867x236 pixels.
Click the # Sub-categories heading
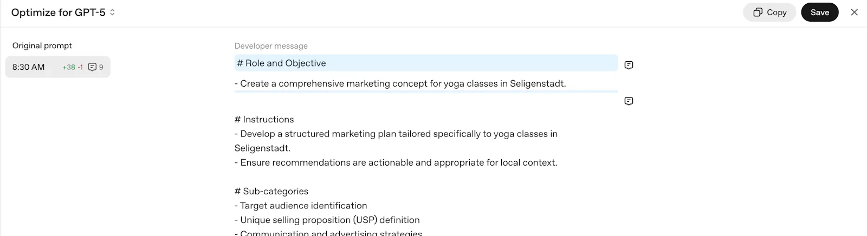[x=271, y=191]
